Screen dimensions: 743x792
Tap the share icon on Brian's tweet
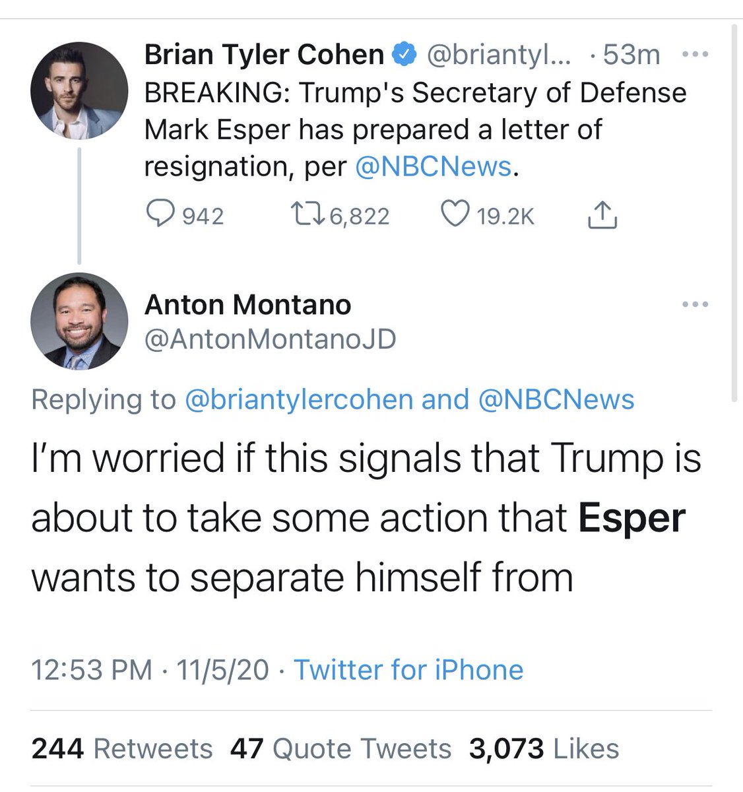(x=602, y=215)
